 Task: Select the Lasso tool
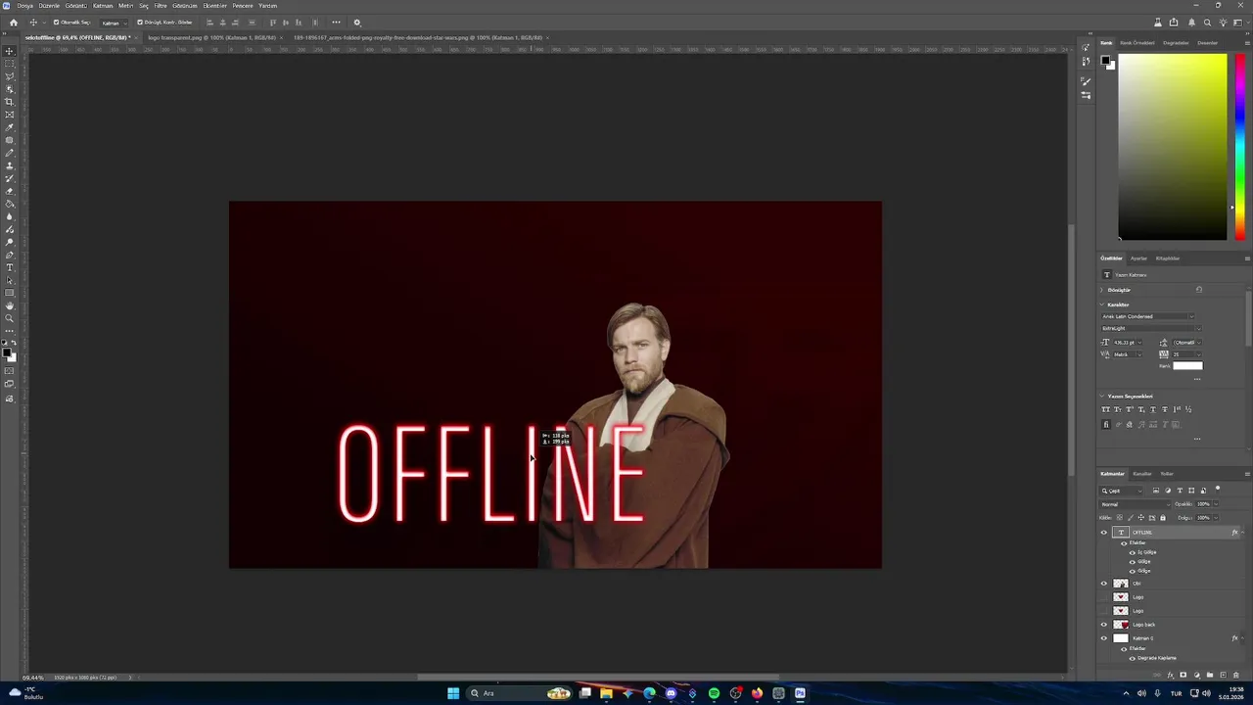[10, 76]
